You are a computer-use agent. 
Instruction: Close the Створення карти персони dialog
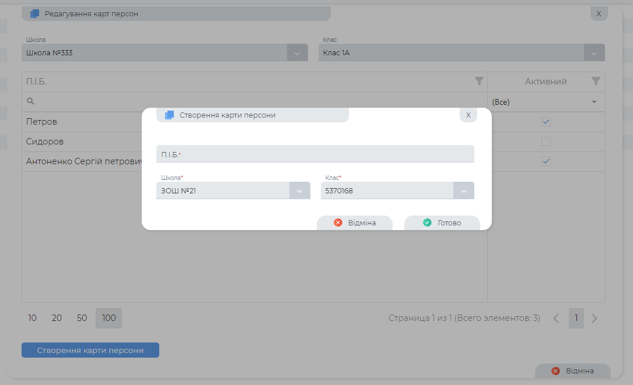(468, 115)
